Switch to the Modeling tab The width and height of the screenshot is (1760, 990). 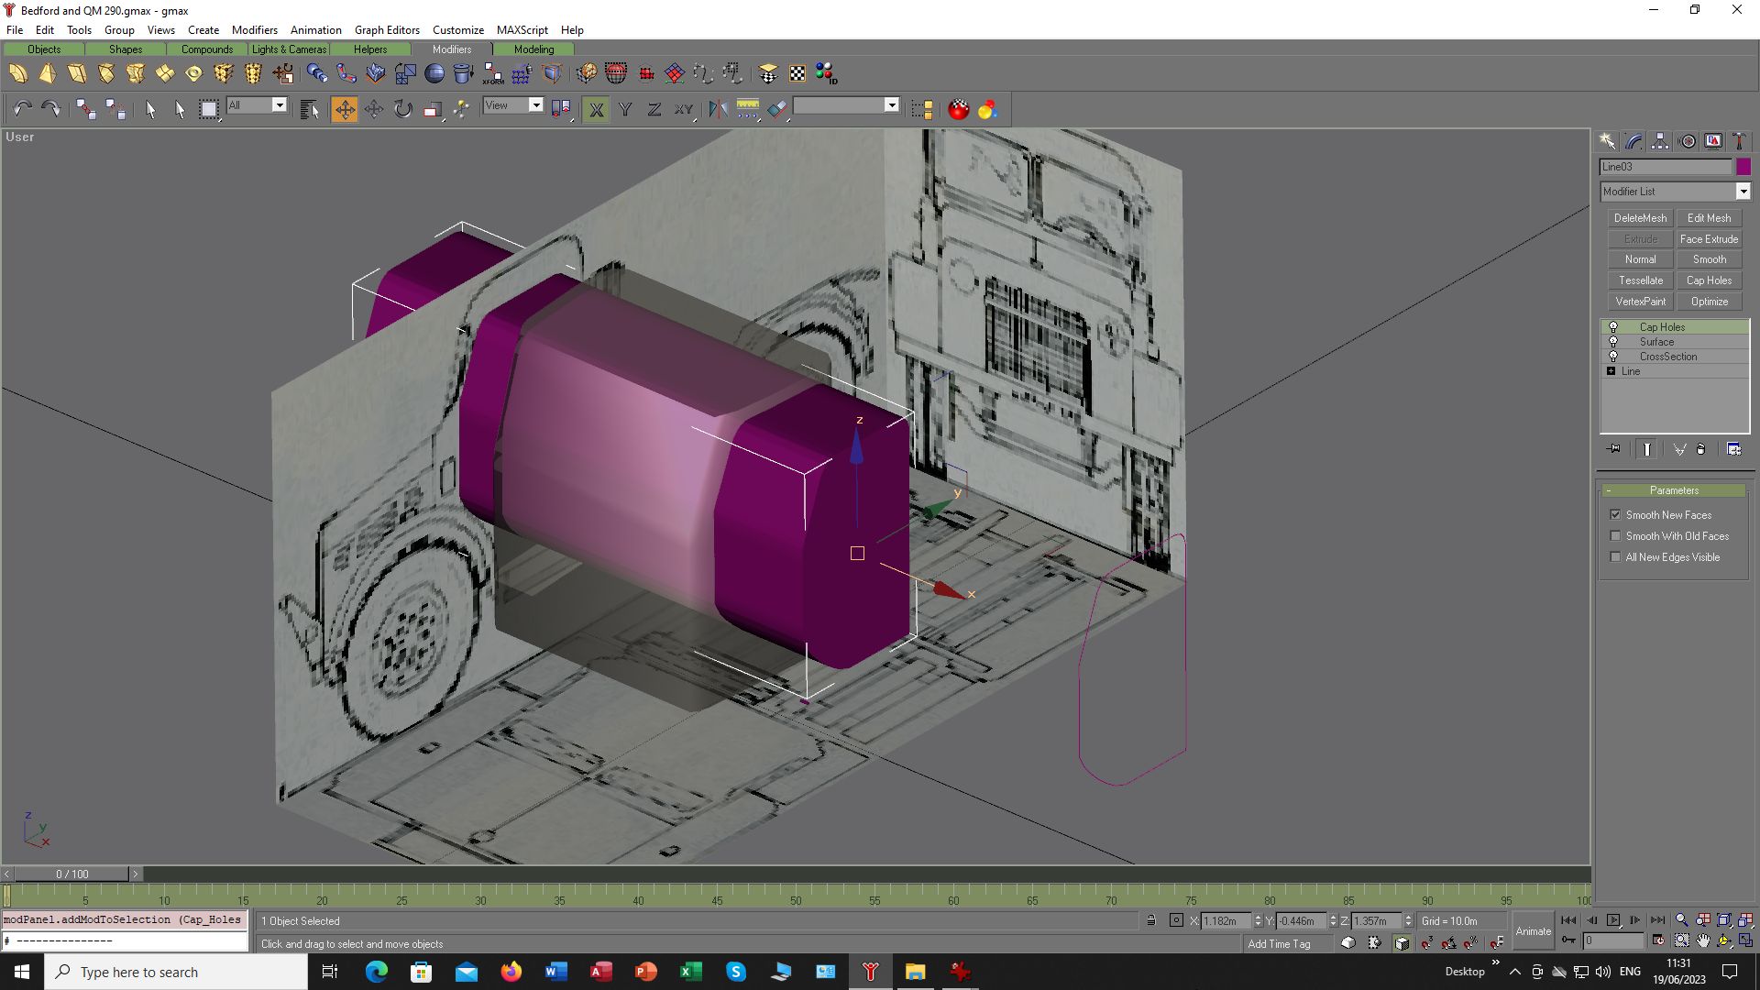coord(533,49)
